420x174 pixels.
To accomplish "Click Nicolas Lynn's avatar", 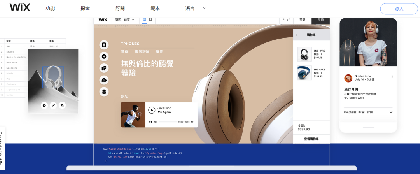I will click(x=348, y=78).
